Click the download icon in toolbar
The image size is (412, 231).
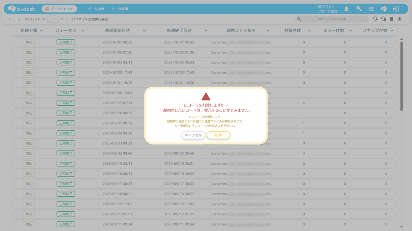399,19
